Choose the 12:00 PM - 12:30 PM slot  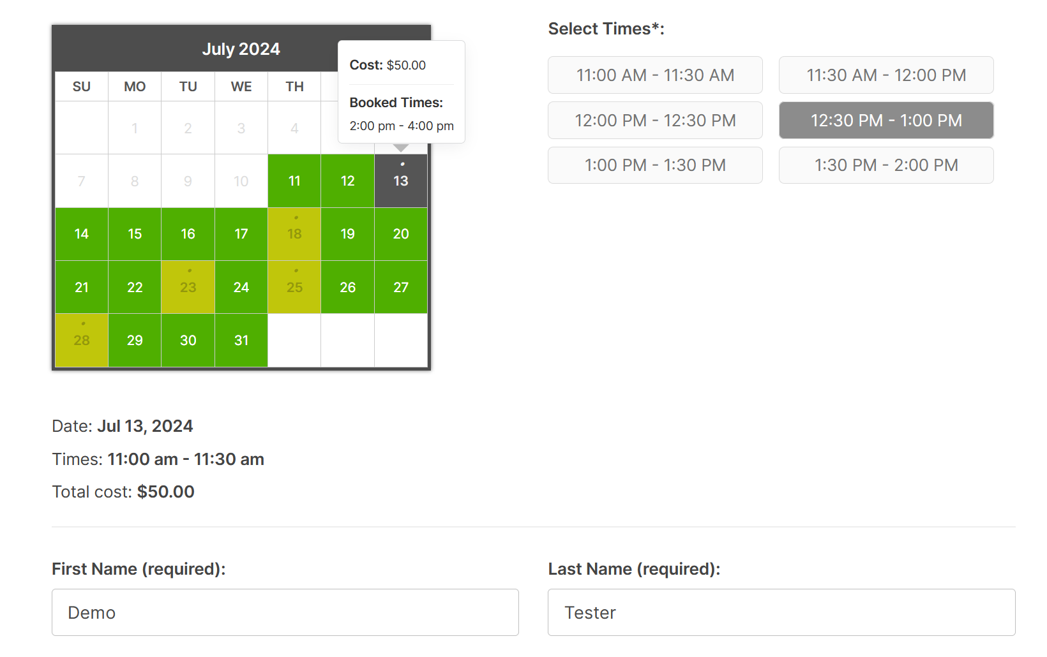click(x=654, y=120)
